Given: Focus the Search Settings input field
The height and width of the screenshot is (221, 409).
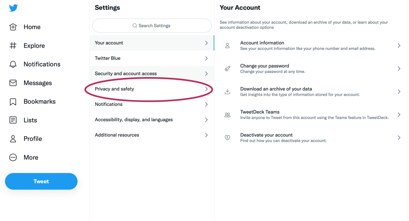Looking at the screenshot, I should click(x=152, y=26).
